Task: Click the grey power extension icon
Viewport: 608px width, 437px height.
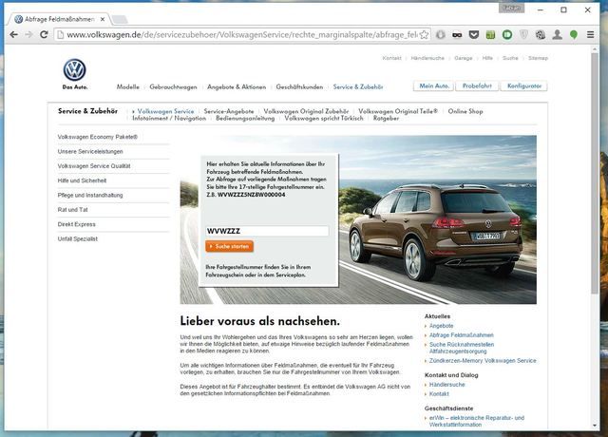Action: click(441, 35)
